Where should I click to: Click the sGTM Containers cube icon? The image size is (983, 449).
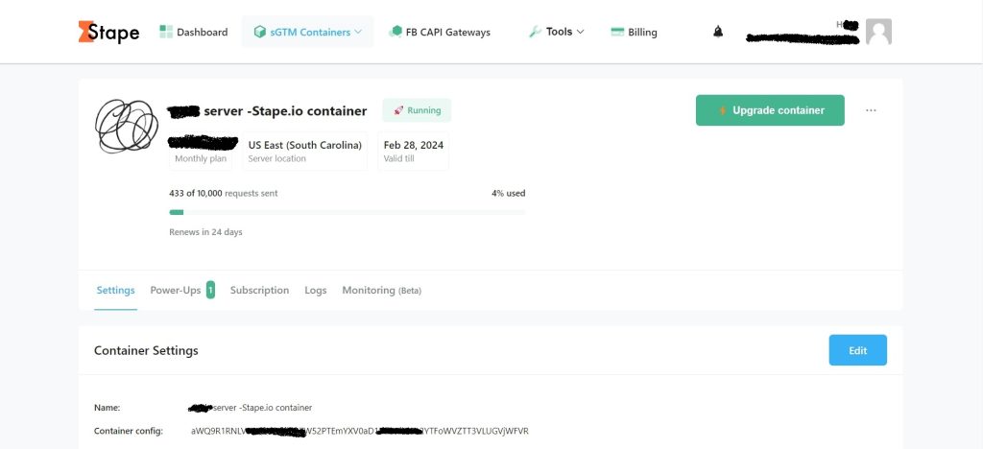259,32
